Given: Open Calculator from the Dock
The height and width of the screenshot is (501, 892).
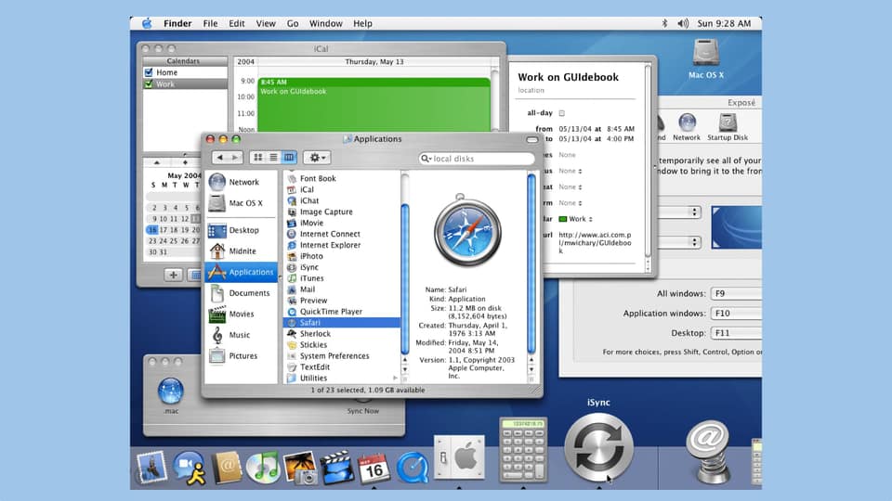Looking at the screenshot, I should click(x=523, y=450).
